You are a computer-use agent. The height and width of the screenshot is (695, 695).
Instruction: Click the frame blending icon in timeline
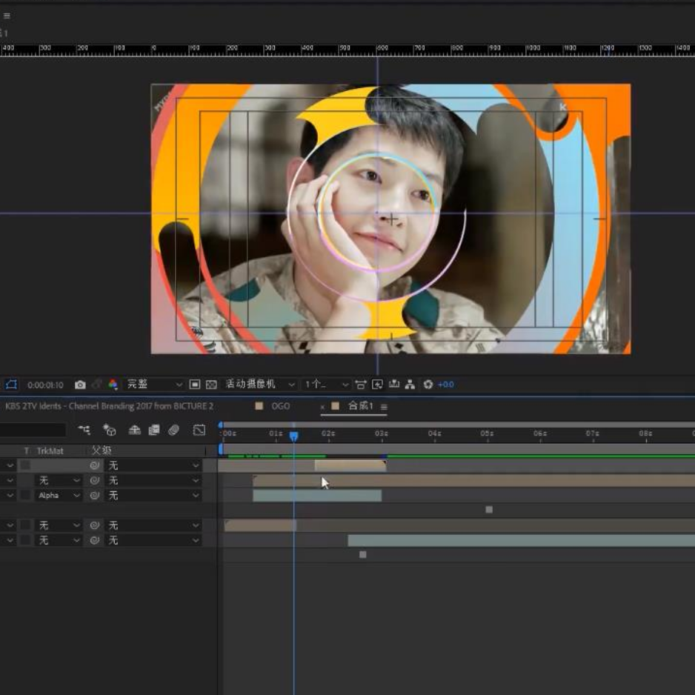pos(154,430)
